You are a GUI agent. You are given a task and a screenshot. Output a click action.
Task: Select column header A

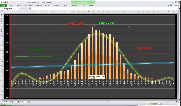point(8,12)
